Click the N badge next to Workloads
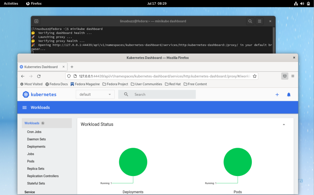This screenshot has height=195, width=314. [x=43, y=123]
